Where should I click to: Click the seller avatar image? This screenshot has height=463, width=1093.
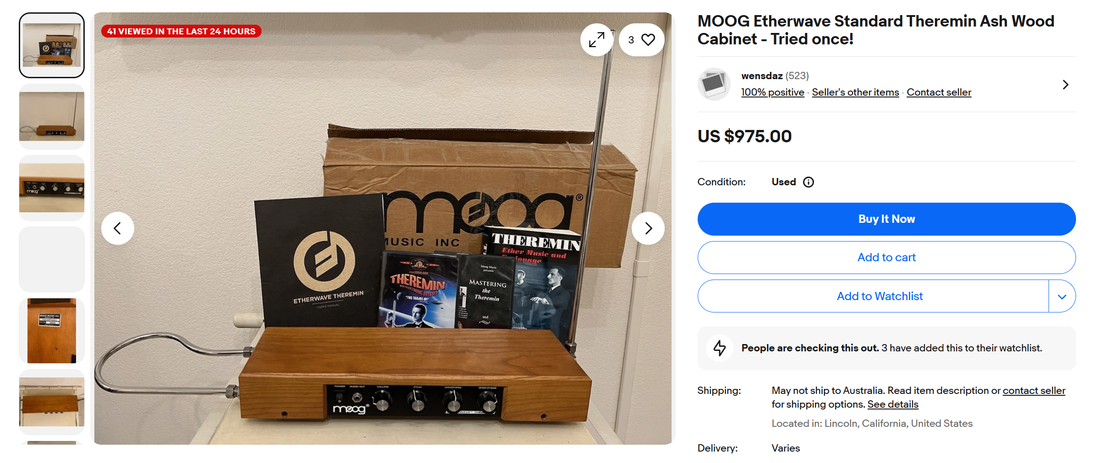click(714, 84)
